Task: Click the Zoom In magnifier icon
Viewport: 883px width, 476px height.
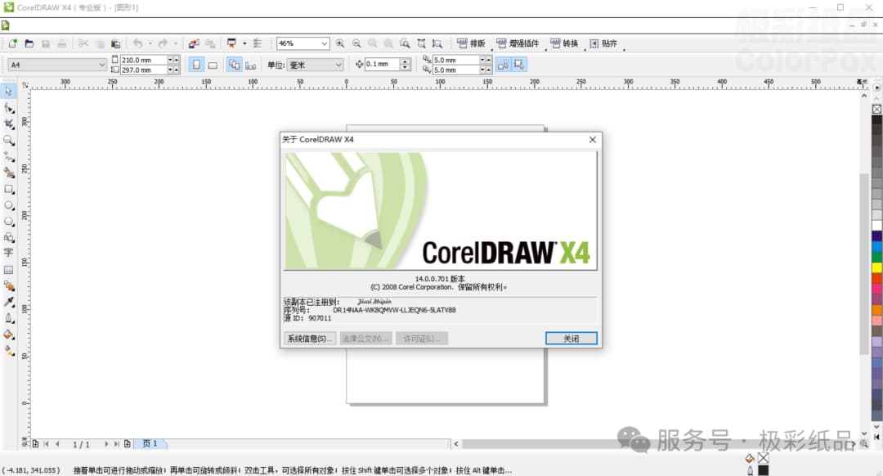Action: tap(340, 43)
